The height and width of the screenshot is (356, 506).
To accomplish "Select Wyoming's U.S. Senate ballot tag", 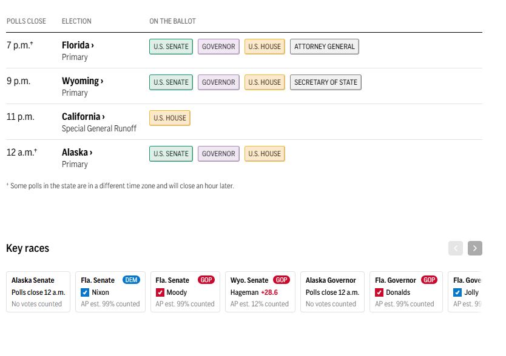I will (x=171, y=82).
